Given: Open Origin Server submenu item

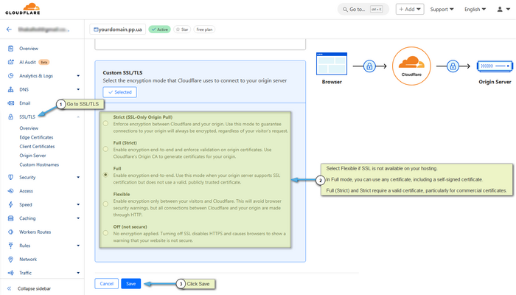Looking at the screenshot, I should pos(32,156).
